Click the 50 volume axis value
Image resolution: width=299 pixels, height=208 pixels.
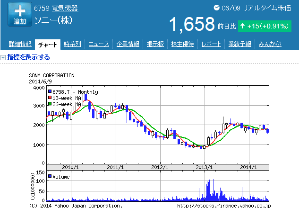(42, 191)
